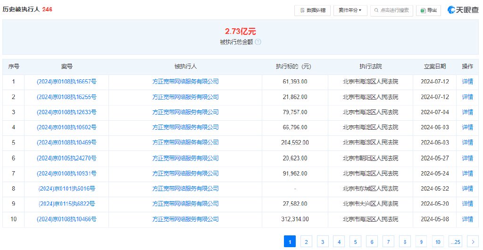This screenshot has height=250, width=483.
Task: Click the total amount 2.73亿元
Action: tap(240, 32)
